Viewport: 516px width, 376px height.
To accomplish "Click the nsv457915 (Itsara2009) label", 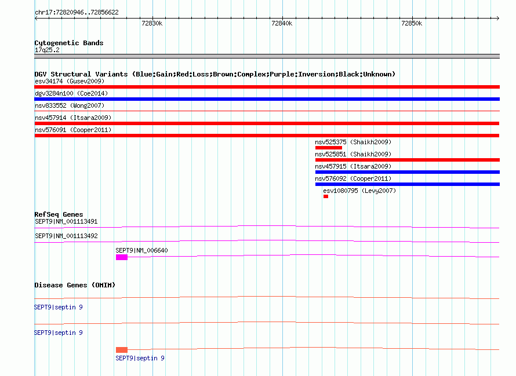I will pyautogui.click(x=353, y=166).
